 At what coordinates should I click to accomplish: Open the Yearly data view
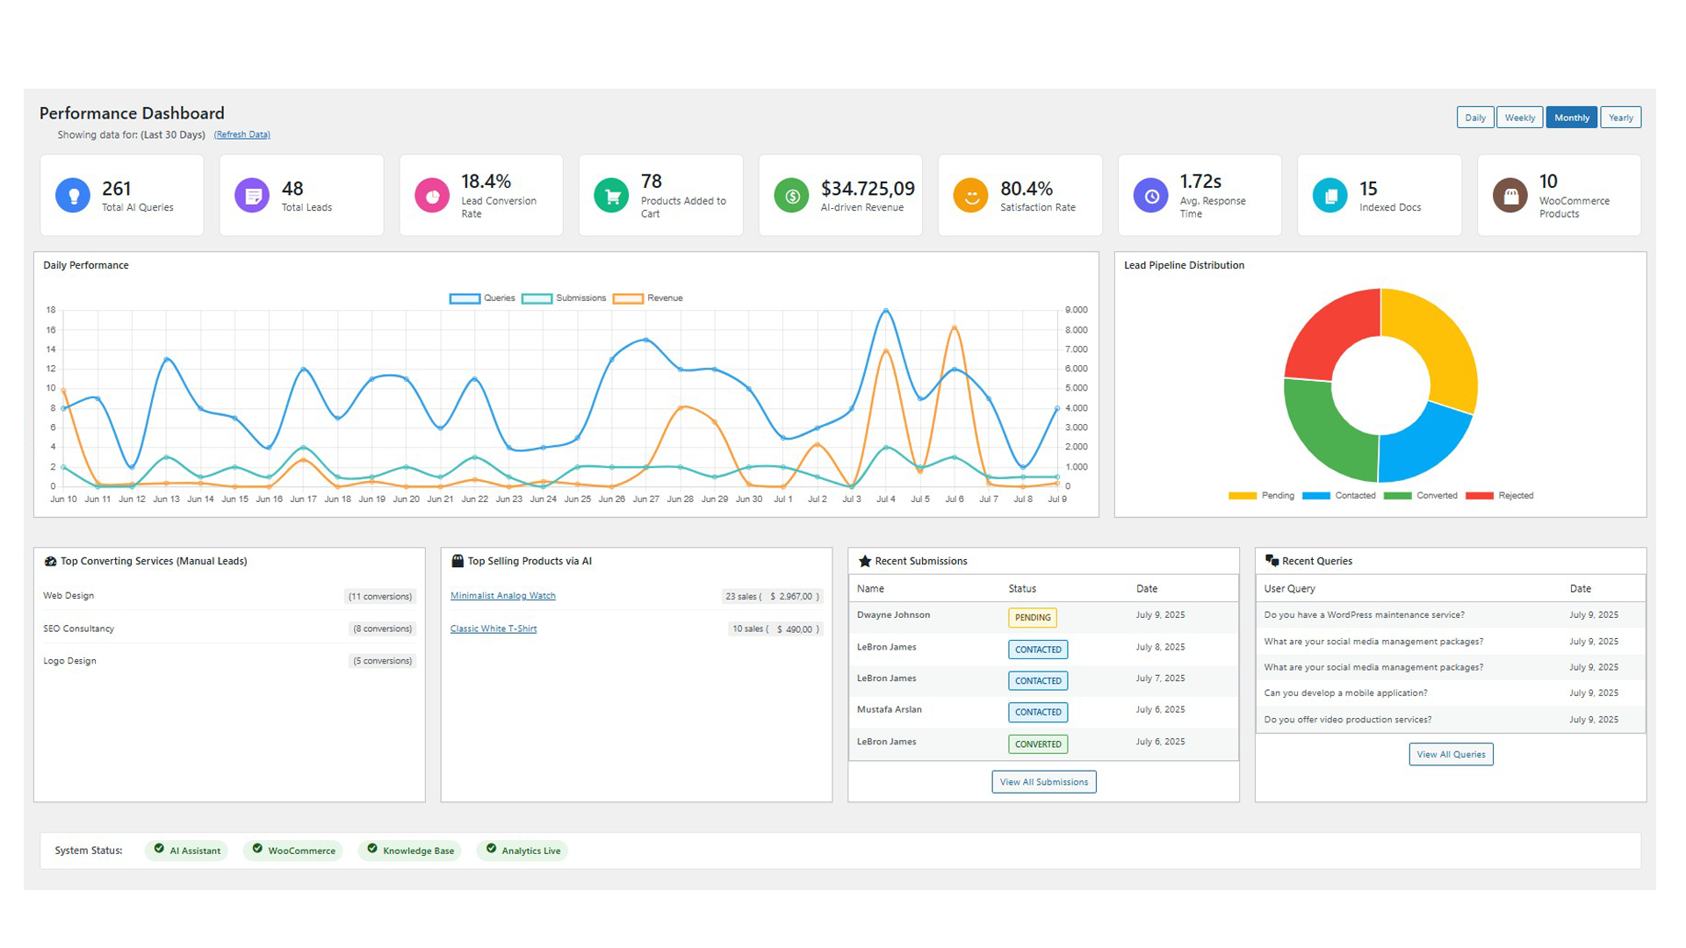coord(1620,117)
